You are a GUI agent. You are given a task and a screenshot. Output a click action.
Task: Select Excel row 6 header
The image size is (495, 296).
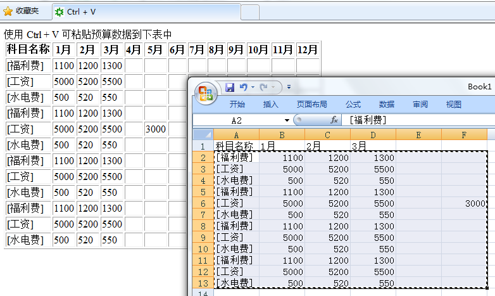[203, 203]
